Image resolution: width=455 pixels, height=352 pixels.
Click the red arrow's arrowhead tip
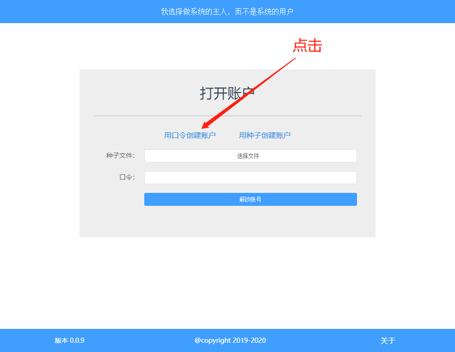(x=203, y=128)
